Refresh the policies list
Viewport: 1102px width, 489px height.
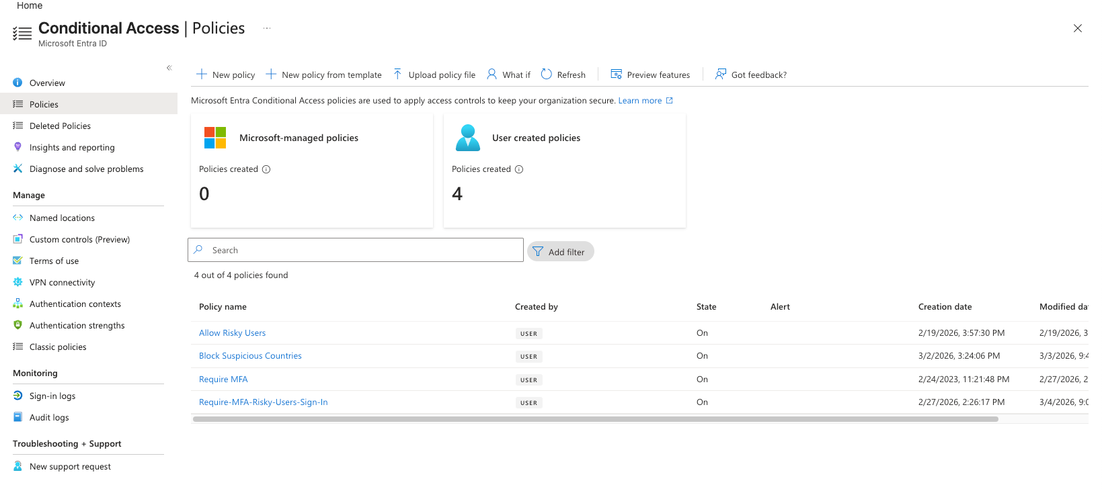pyautogui.click(x=563, y=75)
